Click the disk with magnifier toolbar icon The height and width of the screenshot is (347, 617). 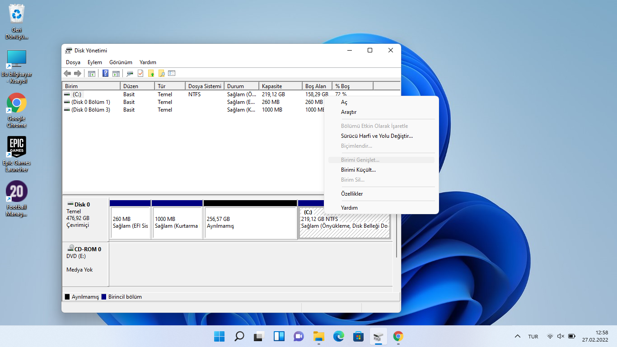pyautogui.click(x=130, y=73)
